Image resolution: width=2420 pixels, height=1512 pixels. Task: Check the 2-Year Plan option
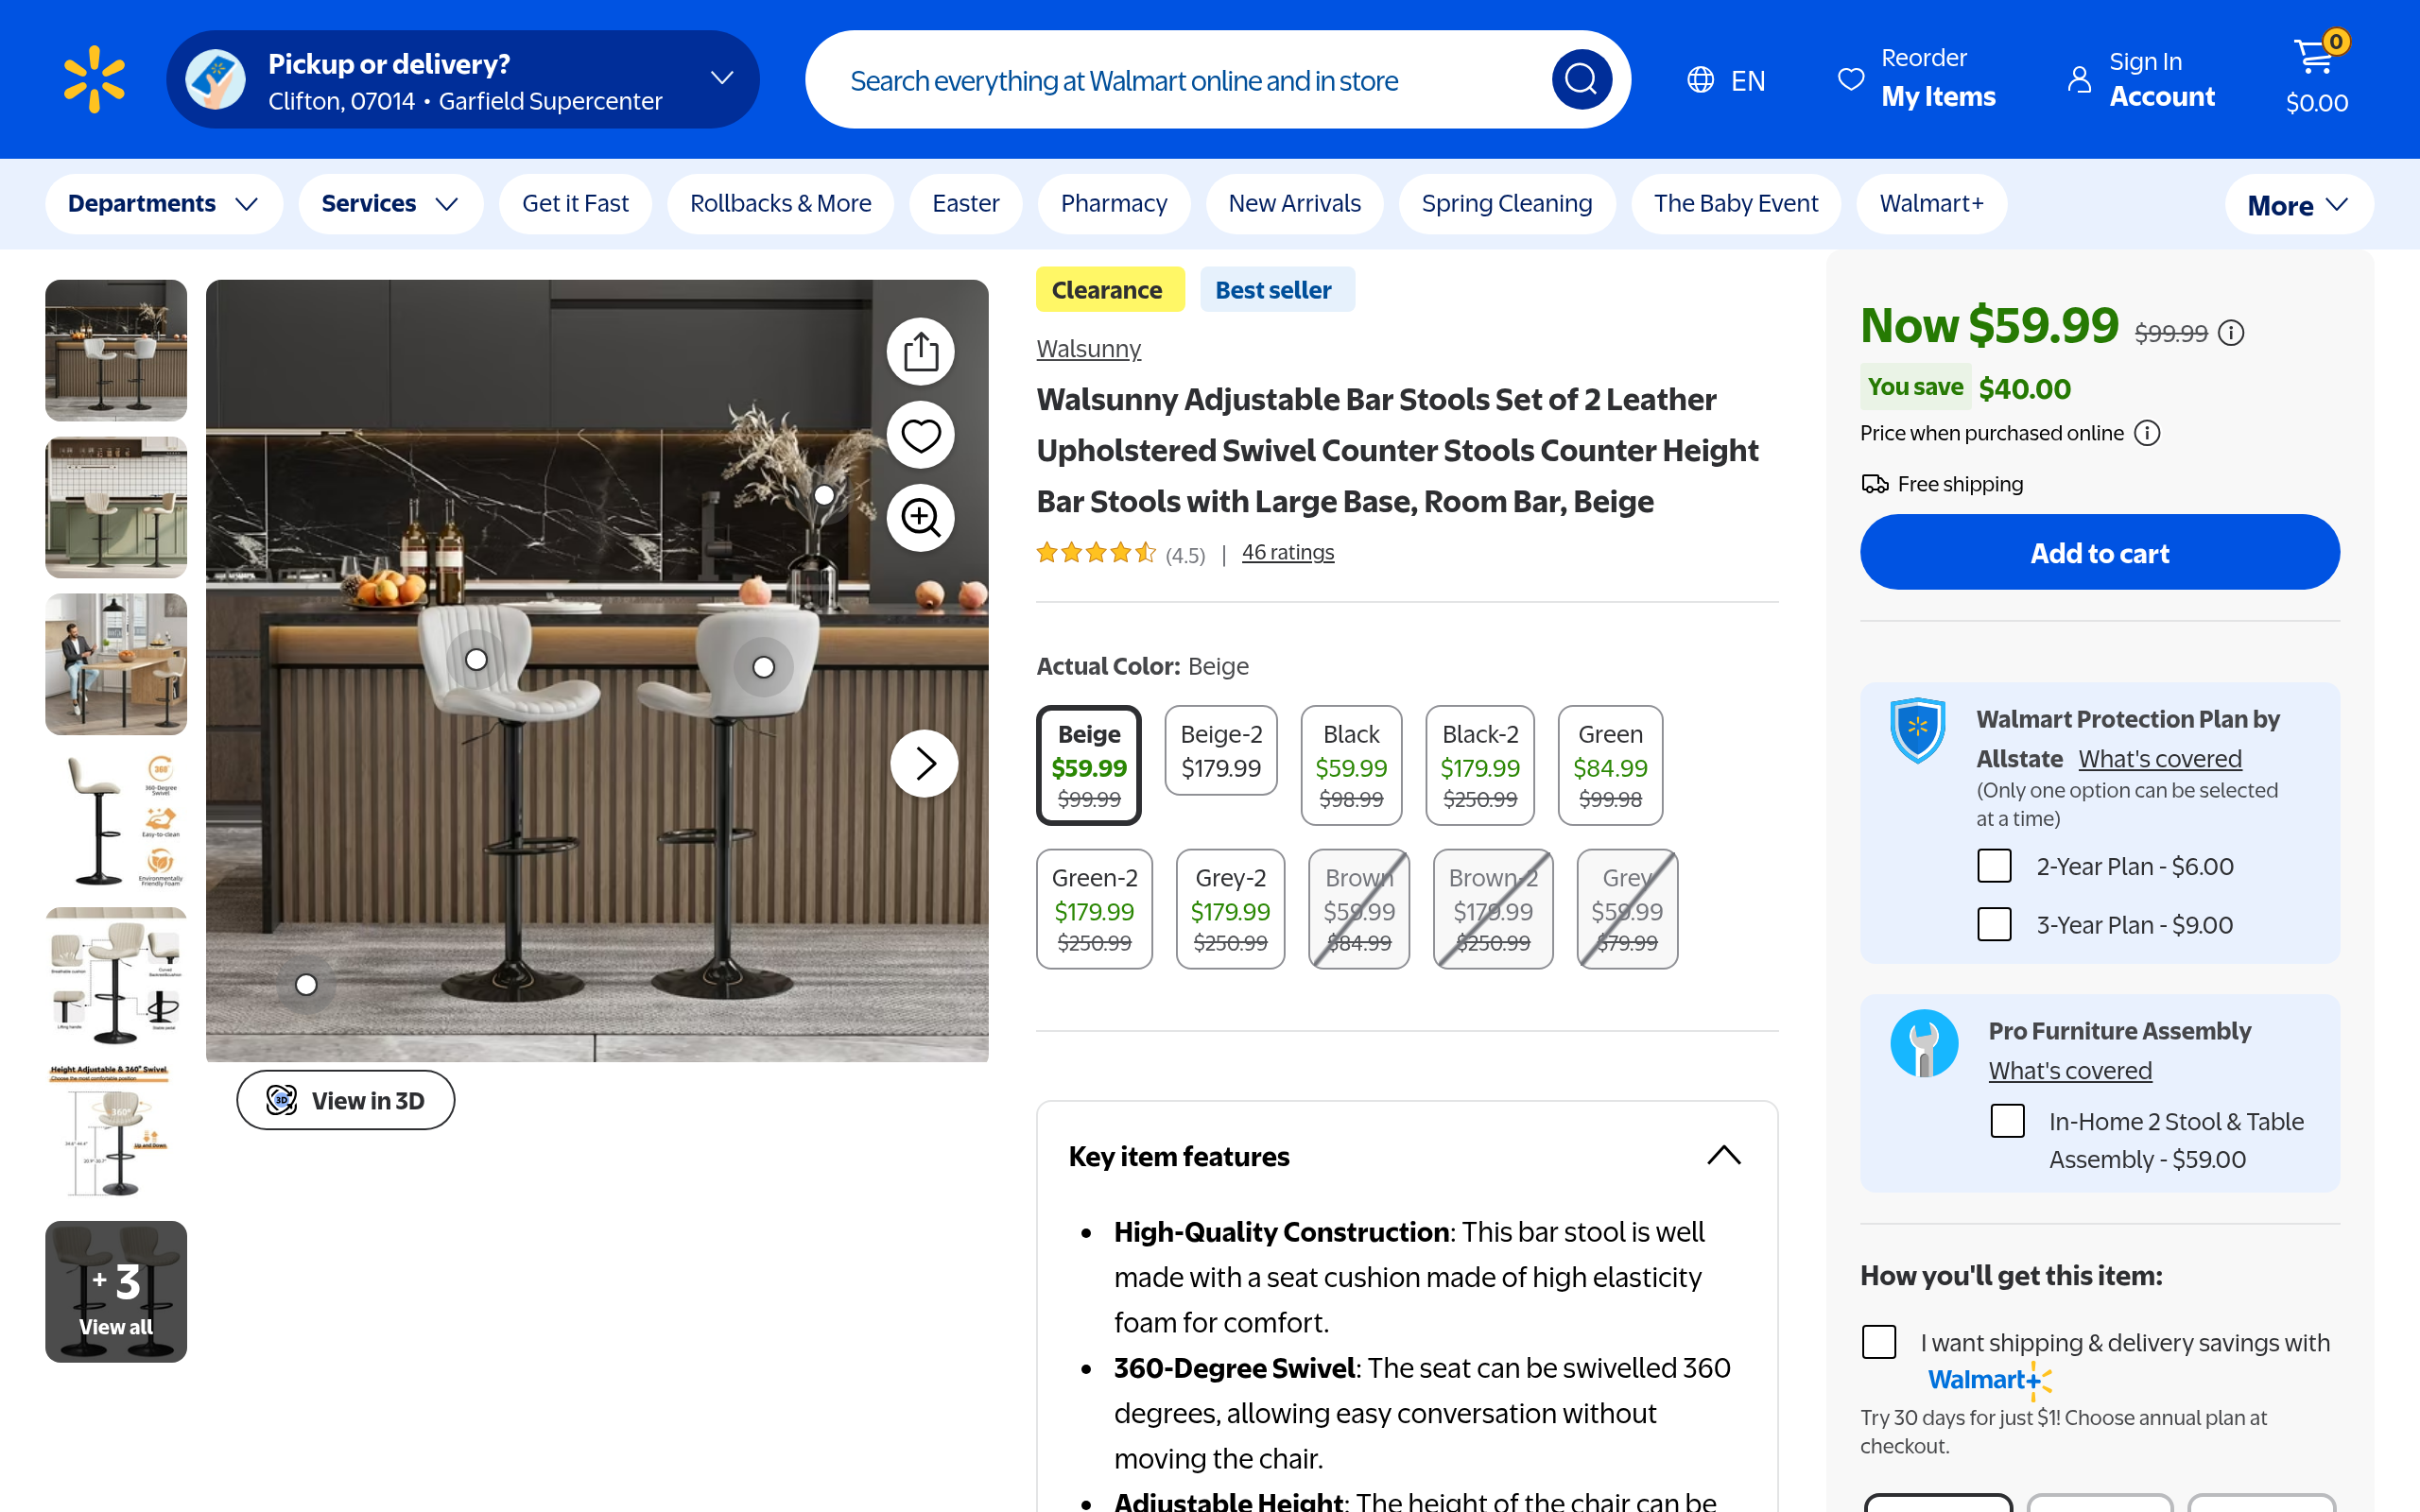(x=1994, y=866)
